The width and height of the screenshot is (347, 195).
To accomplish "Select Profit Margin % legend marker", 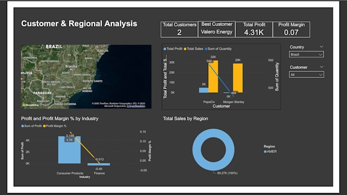I will [44, 126].
